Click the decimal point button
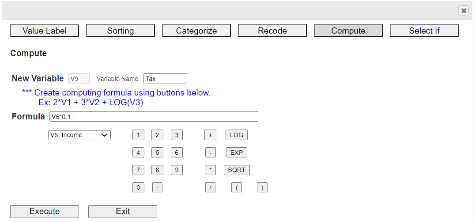Image resolution: width=475 pixels, height=222 pixels. [157, 188]
